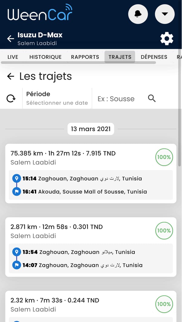Click the horizontal tab bar scrollbar
The width and height of the screenshot is (182, 322).
click(x=78, y=63)
